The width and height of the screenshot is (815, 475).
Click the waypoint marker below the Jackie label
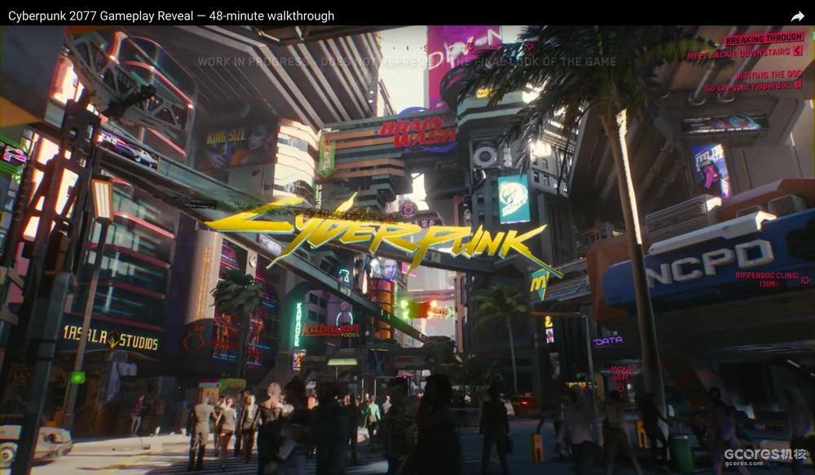coord(620,388)
